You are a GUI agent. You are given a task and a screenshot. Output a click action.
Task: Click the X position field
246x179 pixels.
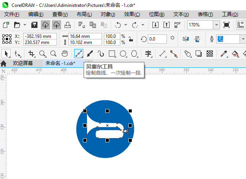[x=40, y=36]
